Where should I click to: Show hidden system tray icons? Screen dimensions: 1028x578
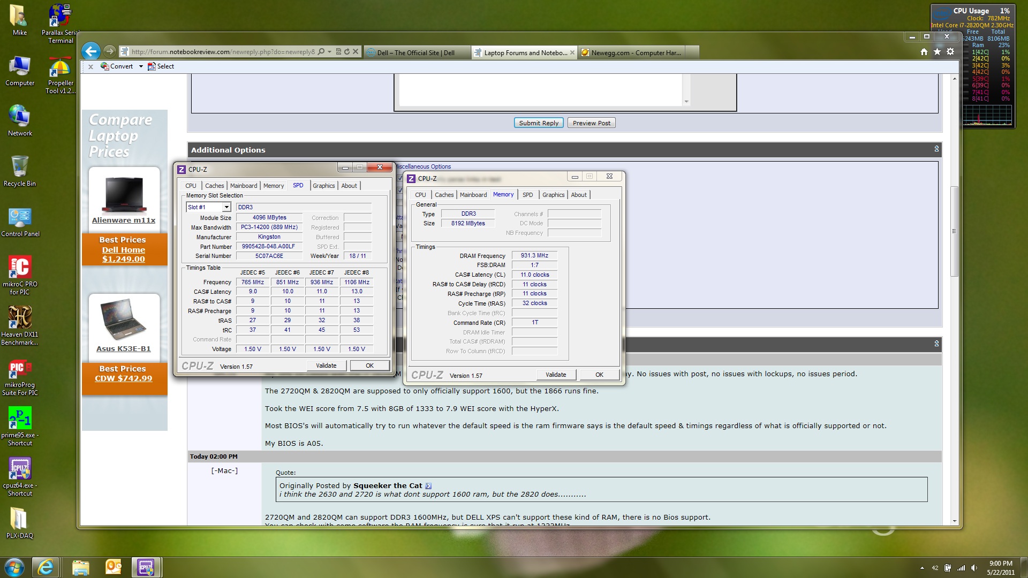tap(922, 568)
